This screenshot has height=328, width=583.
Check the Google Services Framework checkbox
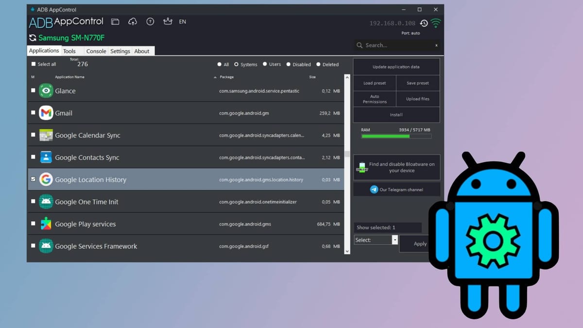coord(33,246)
